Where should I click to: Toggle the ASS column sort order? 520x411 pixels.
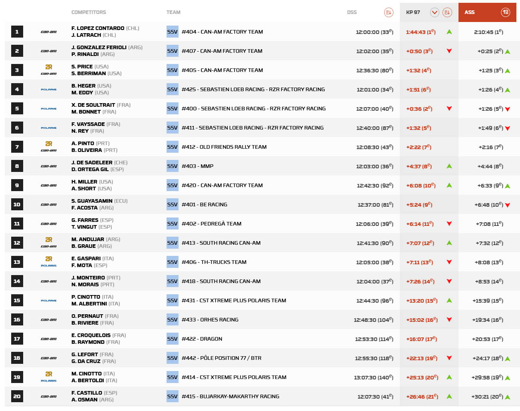pyautogui.click(x=505, y=12)
